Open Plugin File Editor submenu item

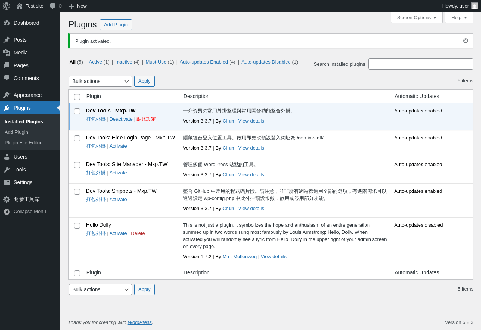tap(23, 143)
